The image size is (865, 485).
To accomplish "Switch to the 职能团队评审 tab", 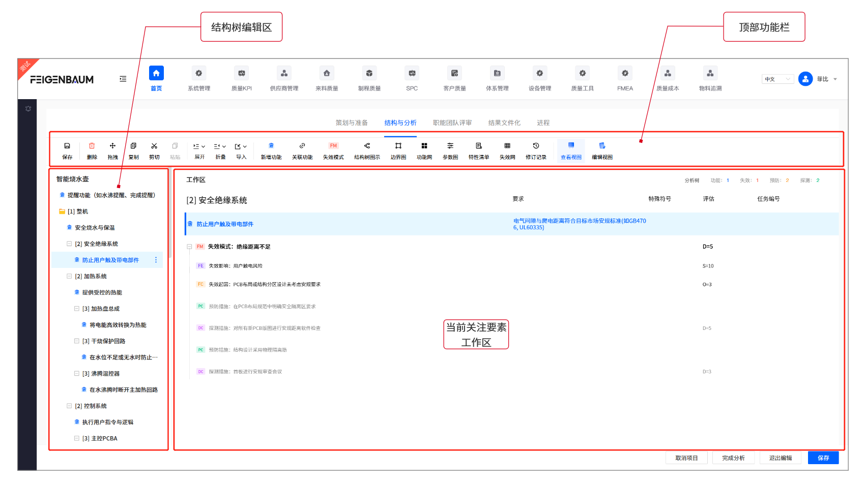I will pyautogui.click(x=452, y=123).
